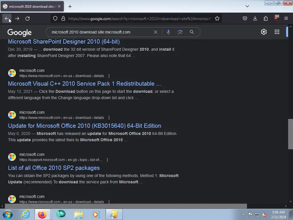Viewport: 293px width, 220px height.
Task: Click the microsoft.com favicon above KB3015640 result
Action: (x=12, y=115)
